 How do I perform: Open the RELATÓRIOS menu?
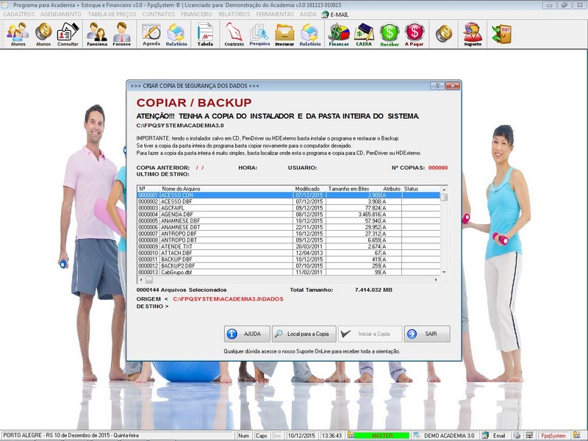coord(234,14)
